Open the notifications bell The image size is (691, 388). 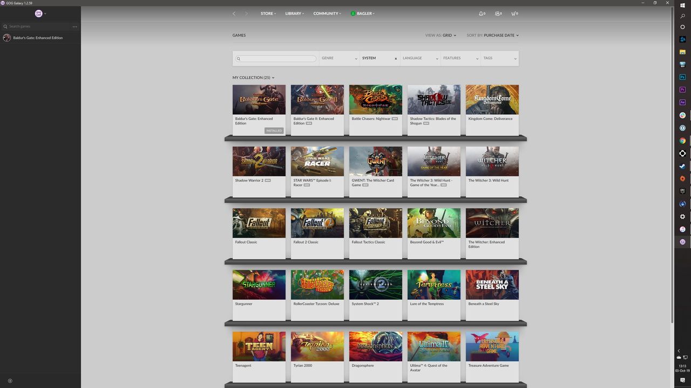click(x=482, y=13)
